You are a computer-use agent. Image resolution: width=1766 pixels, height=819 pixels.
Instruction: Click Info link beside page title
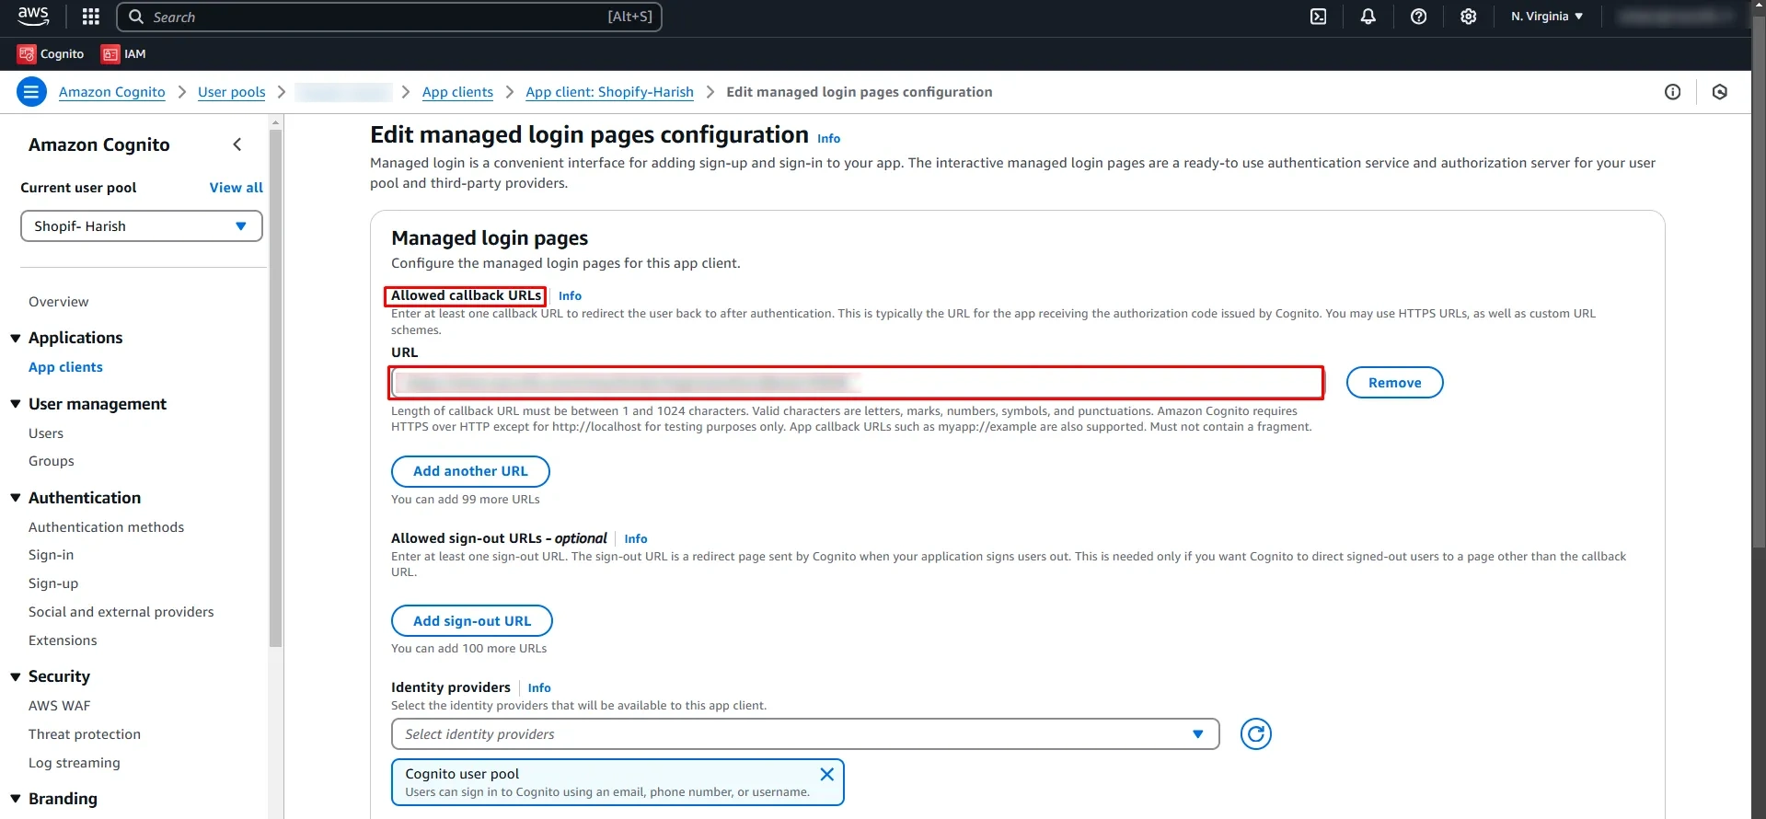click(828, 139)
